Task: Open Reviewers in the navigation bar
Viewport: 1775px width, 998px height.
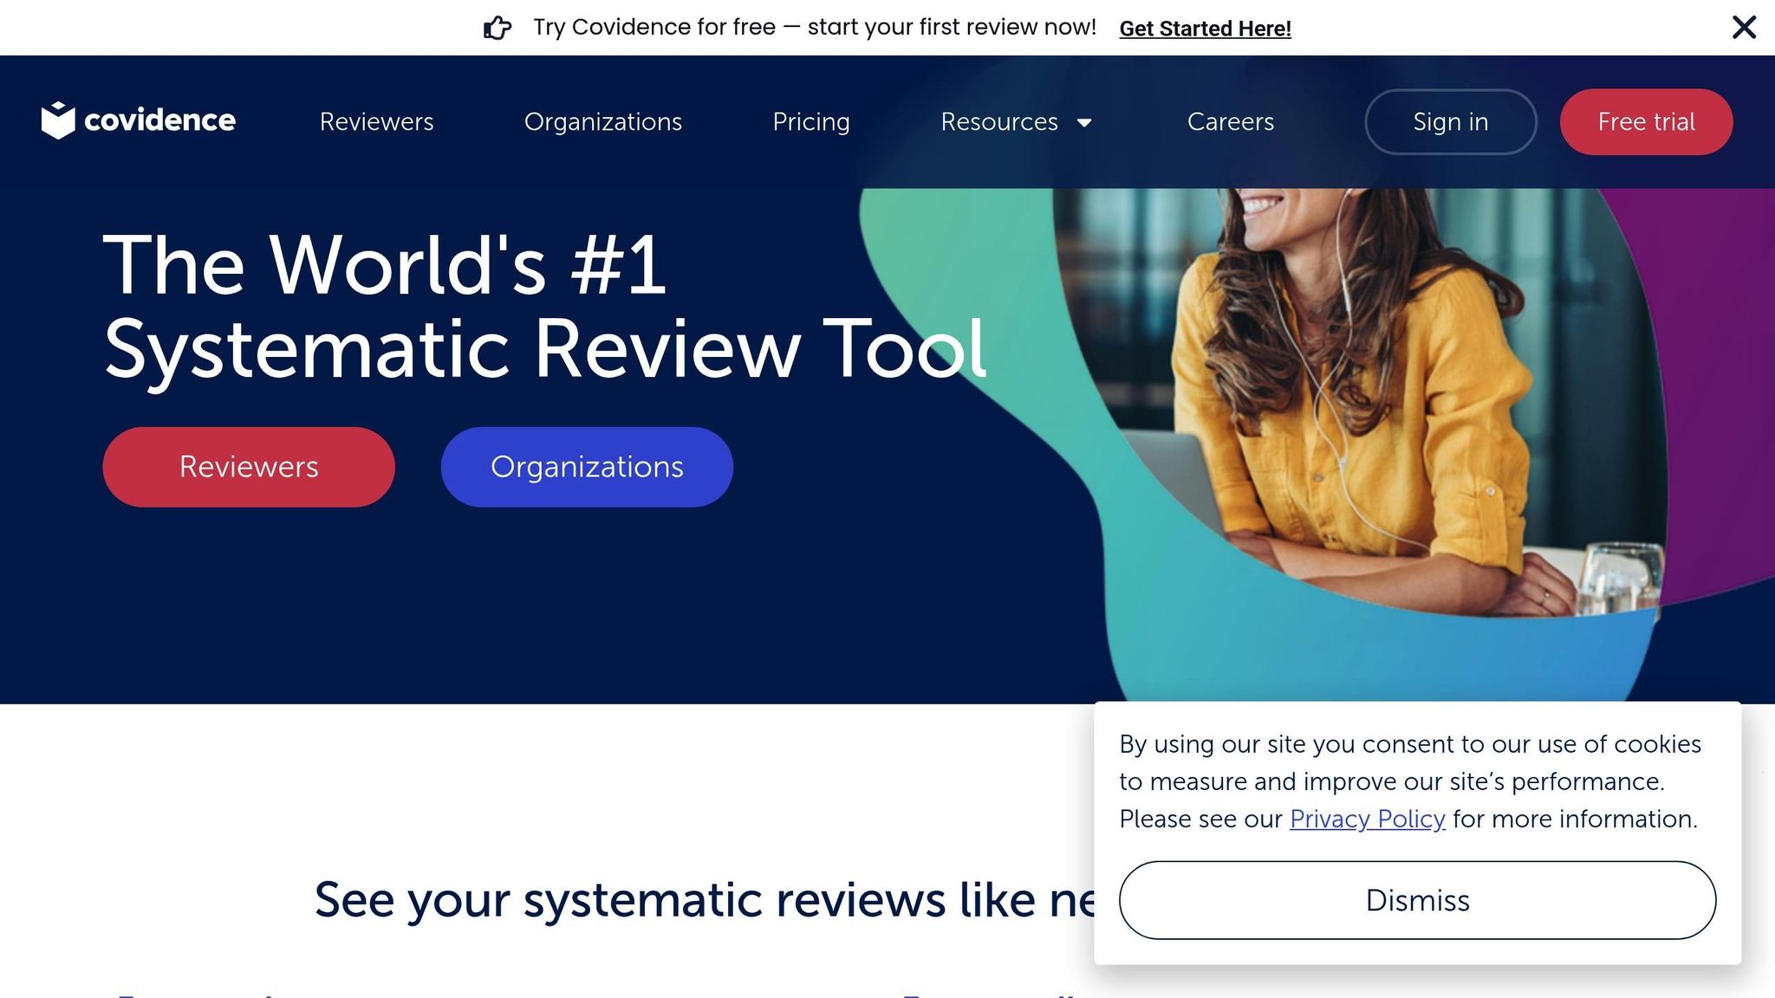Action: pos(376,122)
